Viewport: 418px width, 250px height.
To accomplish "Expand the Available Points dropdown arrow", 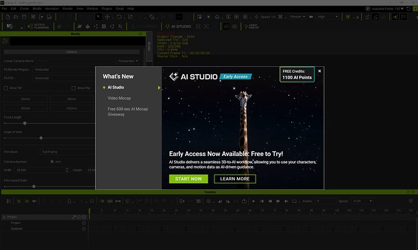I will pyautogui.click(x=402, y=8).
